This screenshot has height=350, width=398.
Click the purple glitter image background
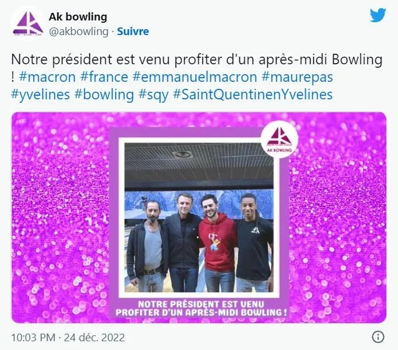[61, 217]
